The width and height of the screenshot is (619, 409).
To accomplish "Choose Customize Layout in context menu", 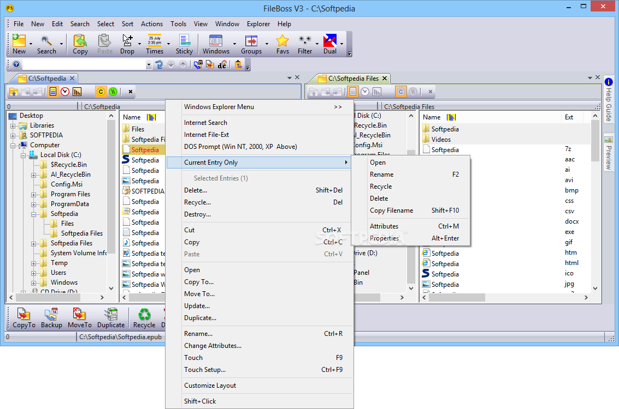I will pos(260,386).
